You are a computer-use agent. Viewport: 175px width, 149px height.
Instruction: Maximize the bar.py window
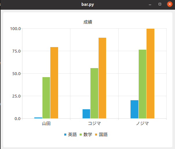(160, 4)
